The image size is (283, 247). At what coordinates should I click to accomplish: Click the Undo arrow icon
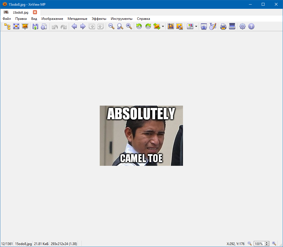(55, 27)
